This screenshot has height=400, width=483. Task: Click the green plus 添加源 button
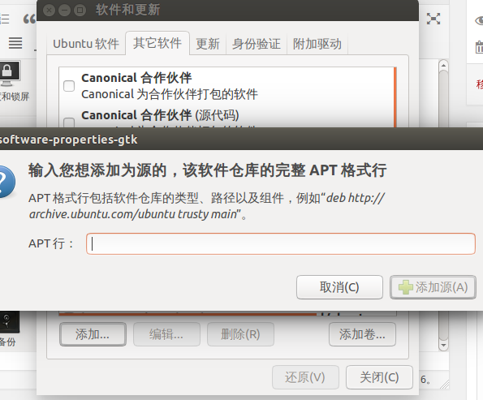[x=433, y=287]
